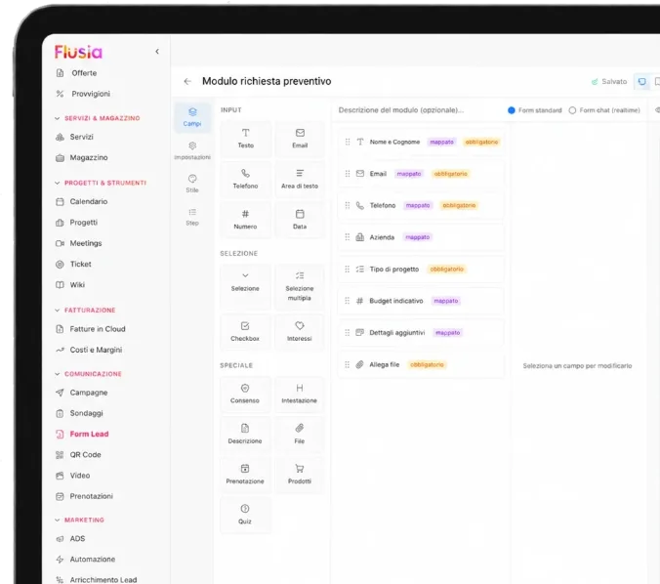Viewport: 660px width, 584px height.
Task: Go back using the arrow beside Modulo richiesta preventivo
Action: [187, 81]
